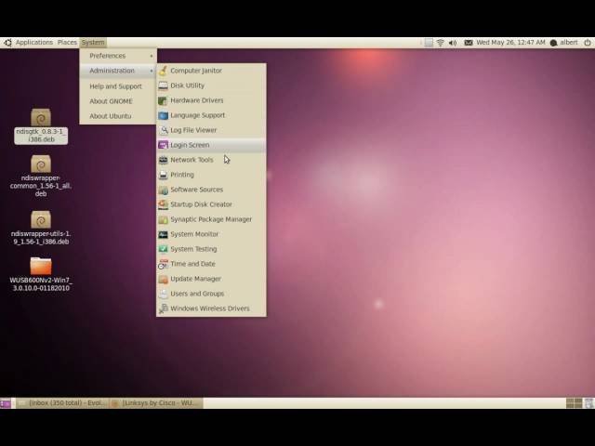This screenshot has height=446, width=595.
Task: Open System Monitor entry
Action: pyautogui.click(x=211, y=234)
